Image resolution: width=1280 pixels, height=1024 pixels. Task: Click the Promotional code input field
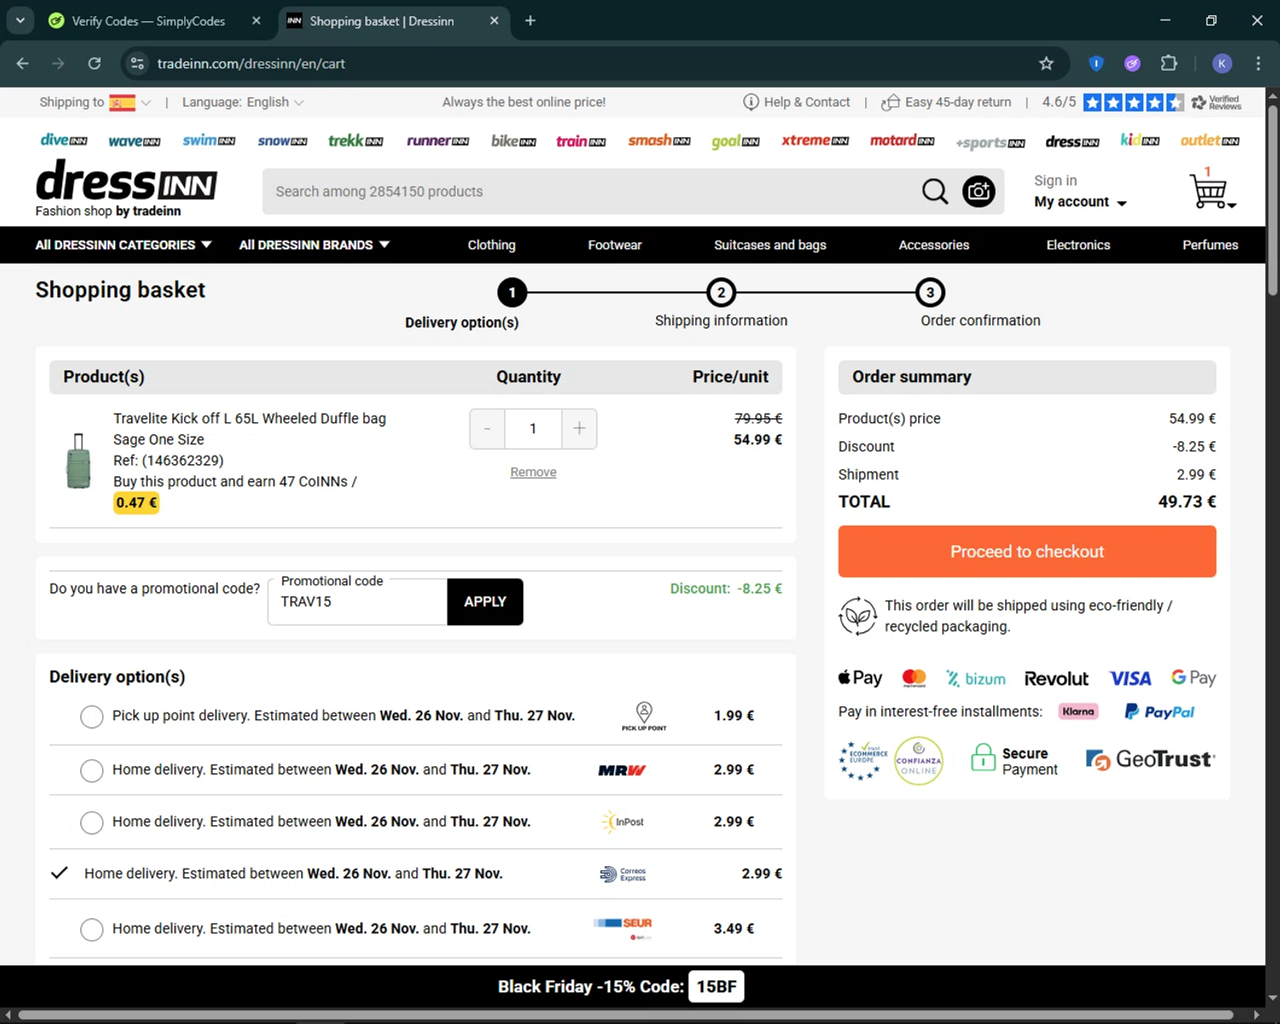[358, 602]
